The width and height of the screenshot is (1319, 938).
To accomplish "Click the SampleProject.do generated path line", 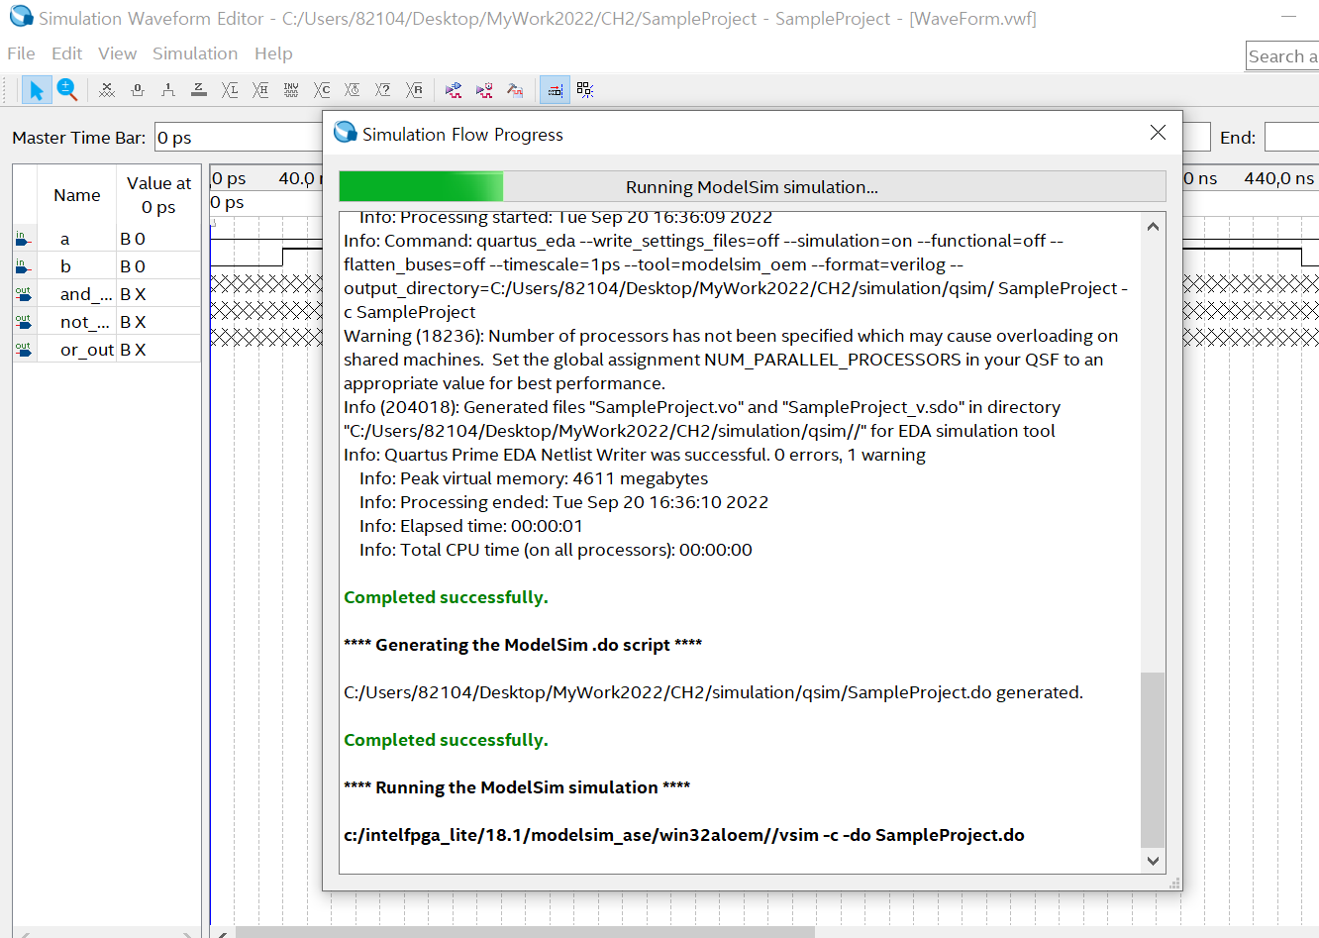I will tap(713, 692).
